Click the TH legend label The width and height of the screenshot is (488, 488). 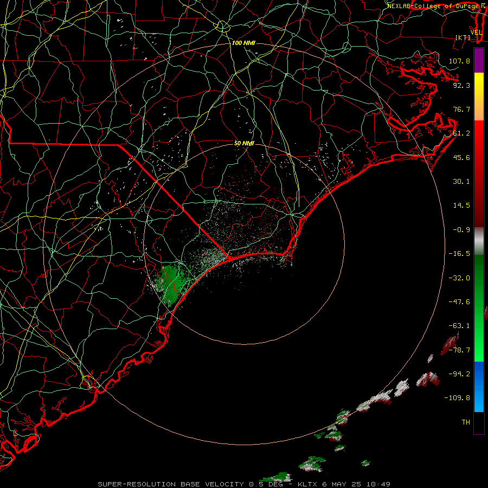tap(466, 422)
